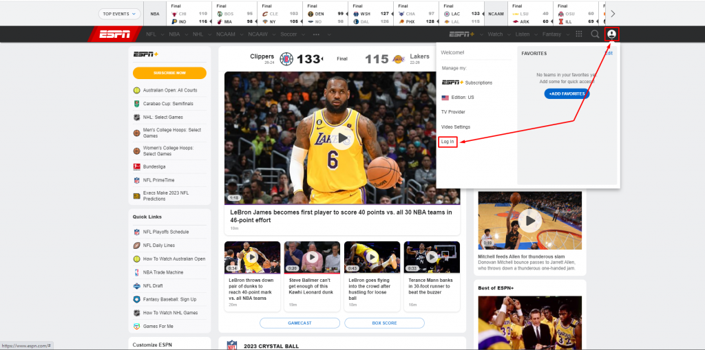
Task: Open the ESPN+ nav item
Action: (462, 34)
